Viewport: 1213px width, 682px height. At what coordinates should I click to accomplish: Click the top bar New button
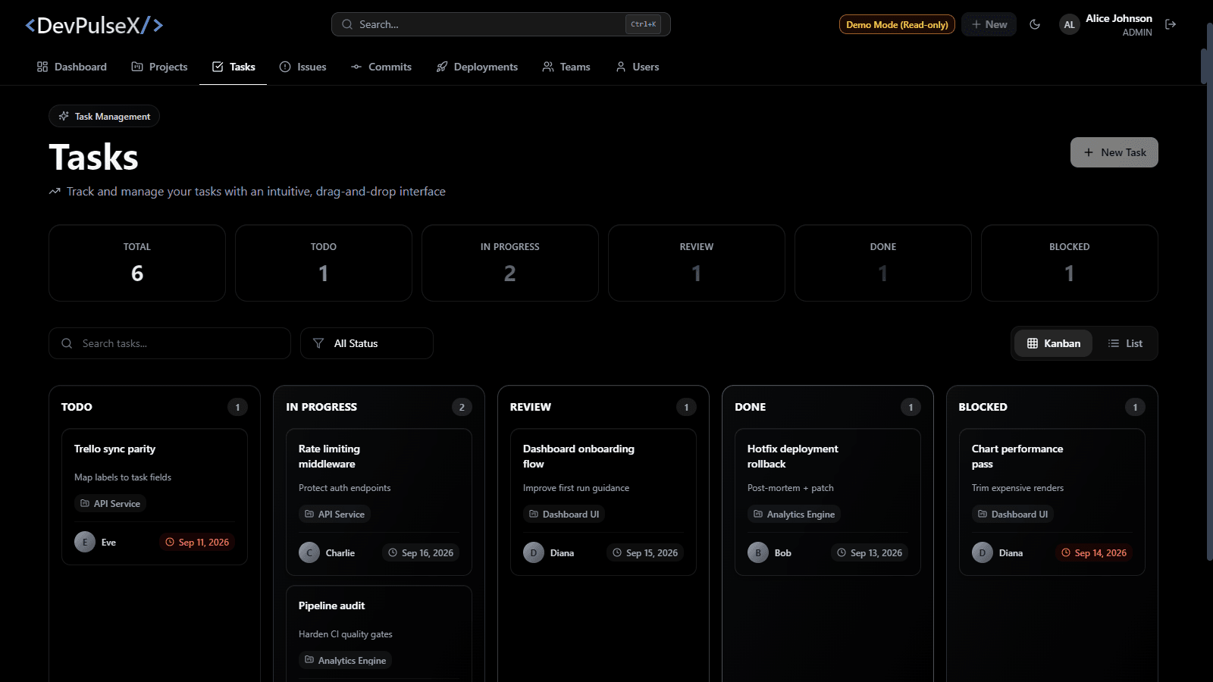989,24
